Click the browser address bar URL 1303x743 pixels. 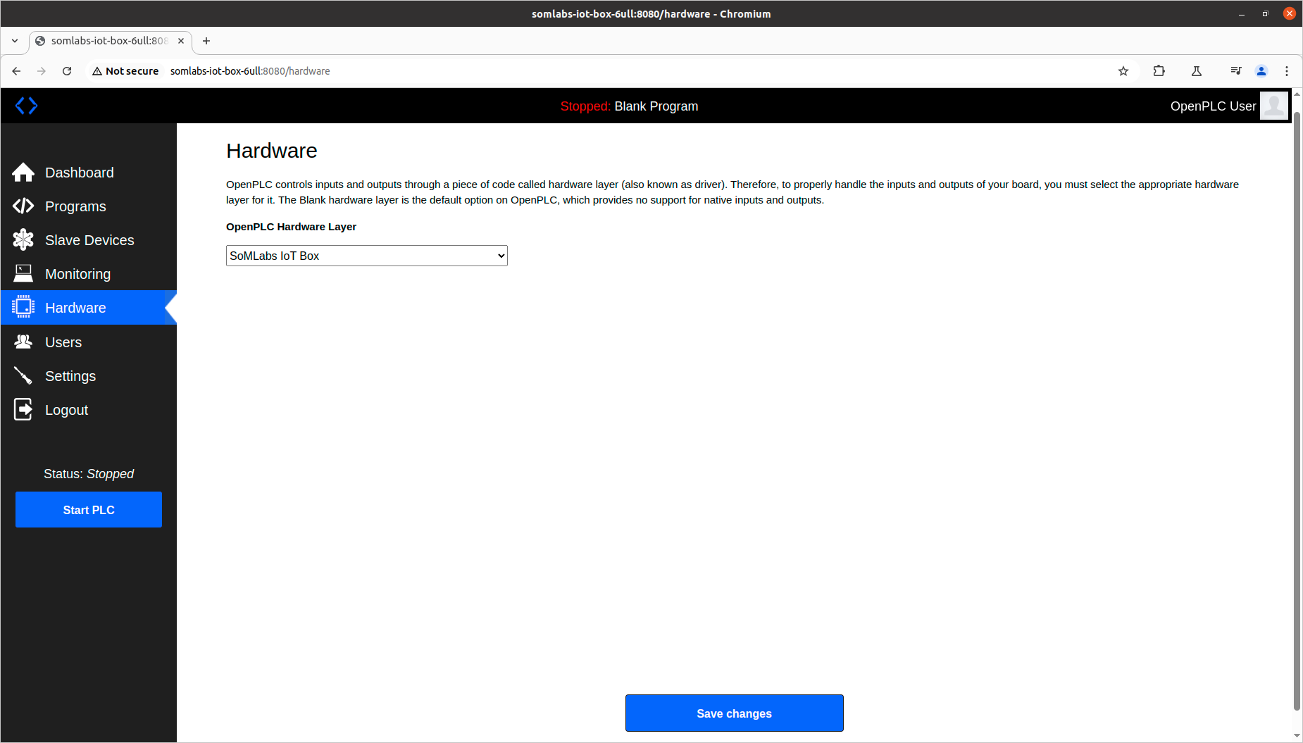coord(250,71)
